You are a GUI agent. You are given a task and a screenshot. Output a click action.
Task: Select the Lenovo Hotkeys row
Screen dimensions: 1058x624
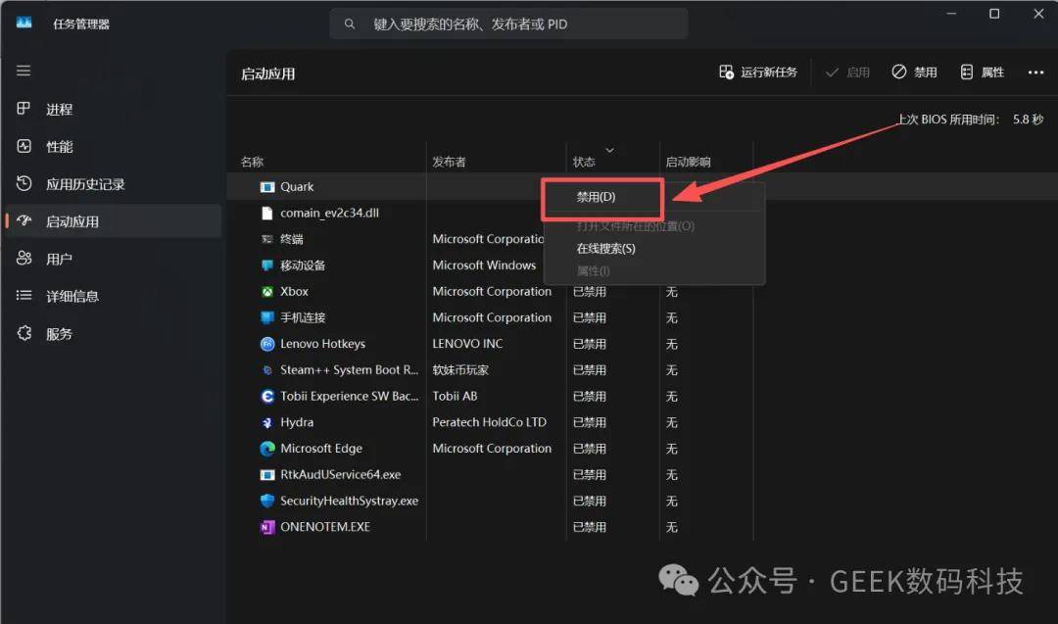(x=322, y=344)
